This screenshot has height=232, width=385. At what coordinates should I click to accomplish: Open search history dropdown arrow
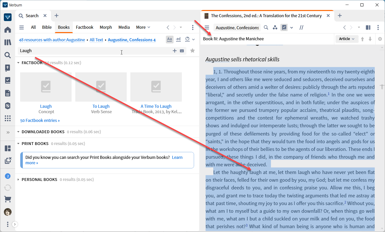click(x=181, y=27)
